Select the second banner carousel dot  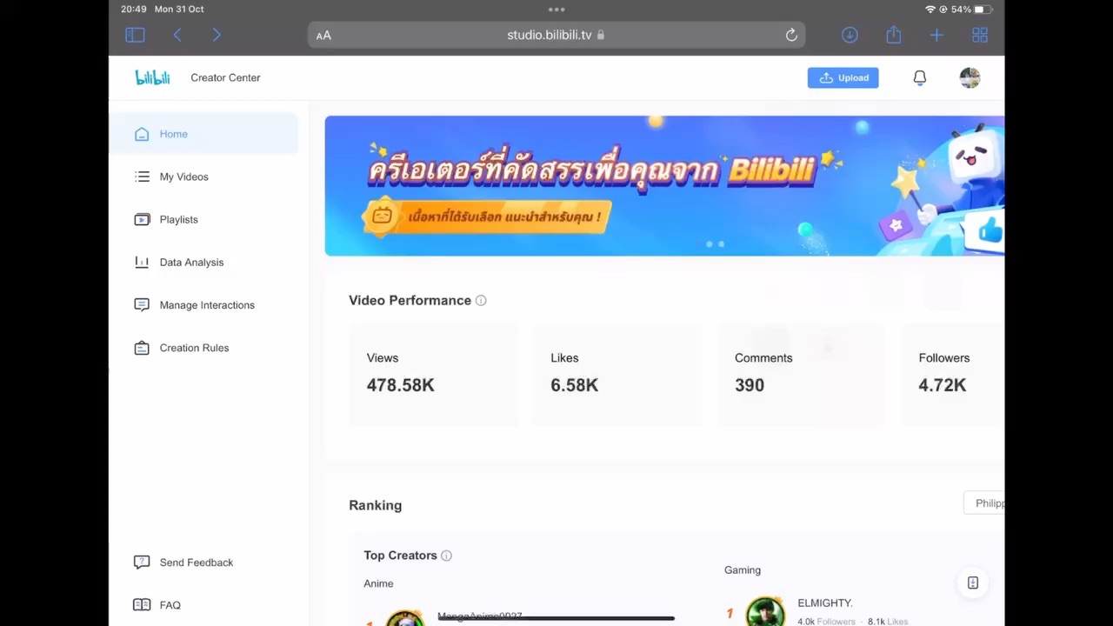(722, 244)
